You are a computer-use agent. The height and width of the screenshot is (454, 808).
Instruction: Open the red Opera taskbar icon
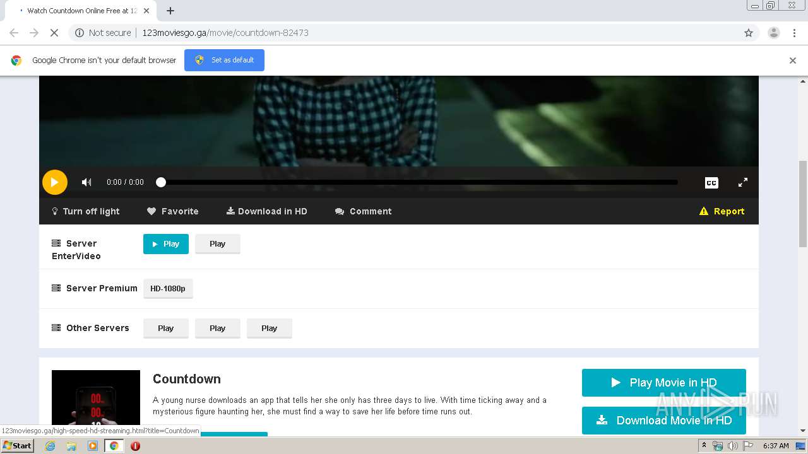135,446
